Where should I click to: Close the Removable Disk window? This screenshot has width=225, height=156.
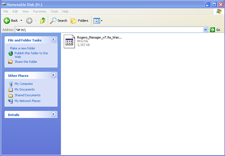tap(221, 4)
